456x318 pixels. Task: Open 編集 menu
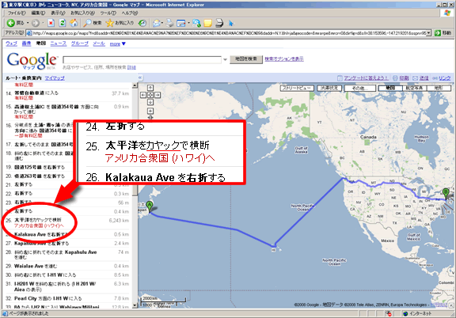[x=38, y=13]
